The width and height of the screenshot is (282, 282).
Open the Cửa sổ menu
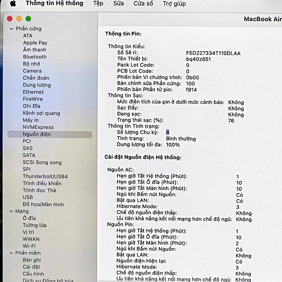pyautogui.click(x=143, y=4)
